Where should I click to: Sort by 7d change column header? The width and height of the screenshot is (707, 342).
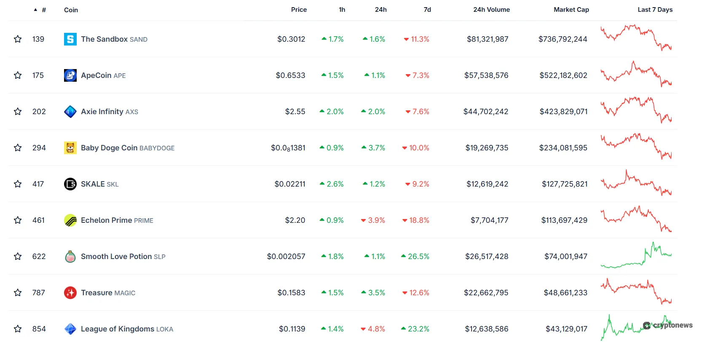click(427, 10)
